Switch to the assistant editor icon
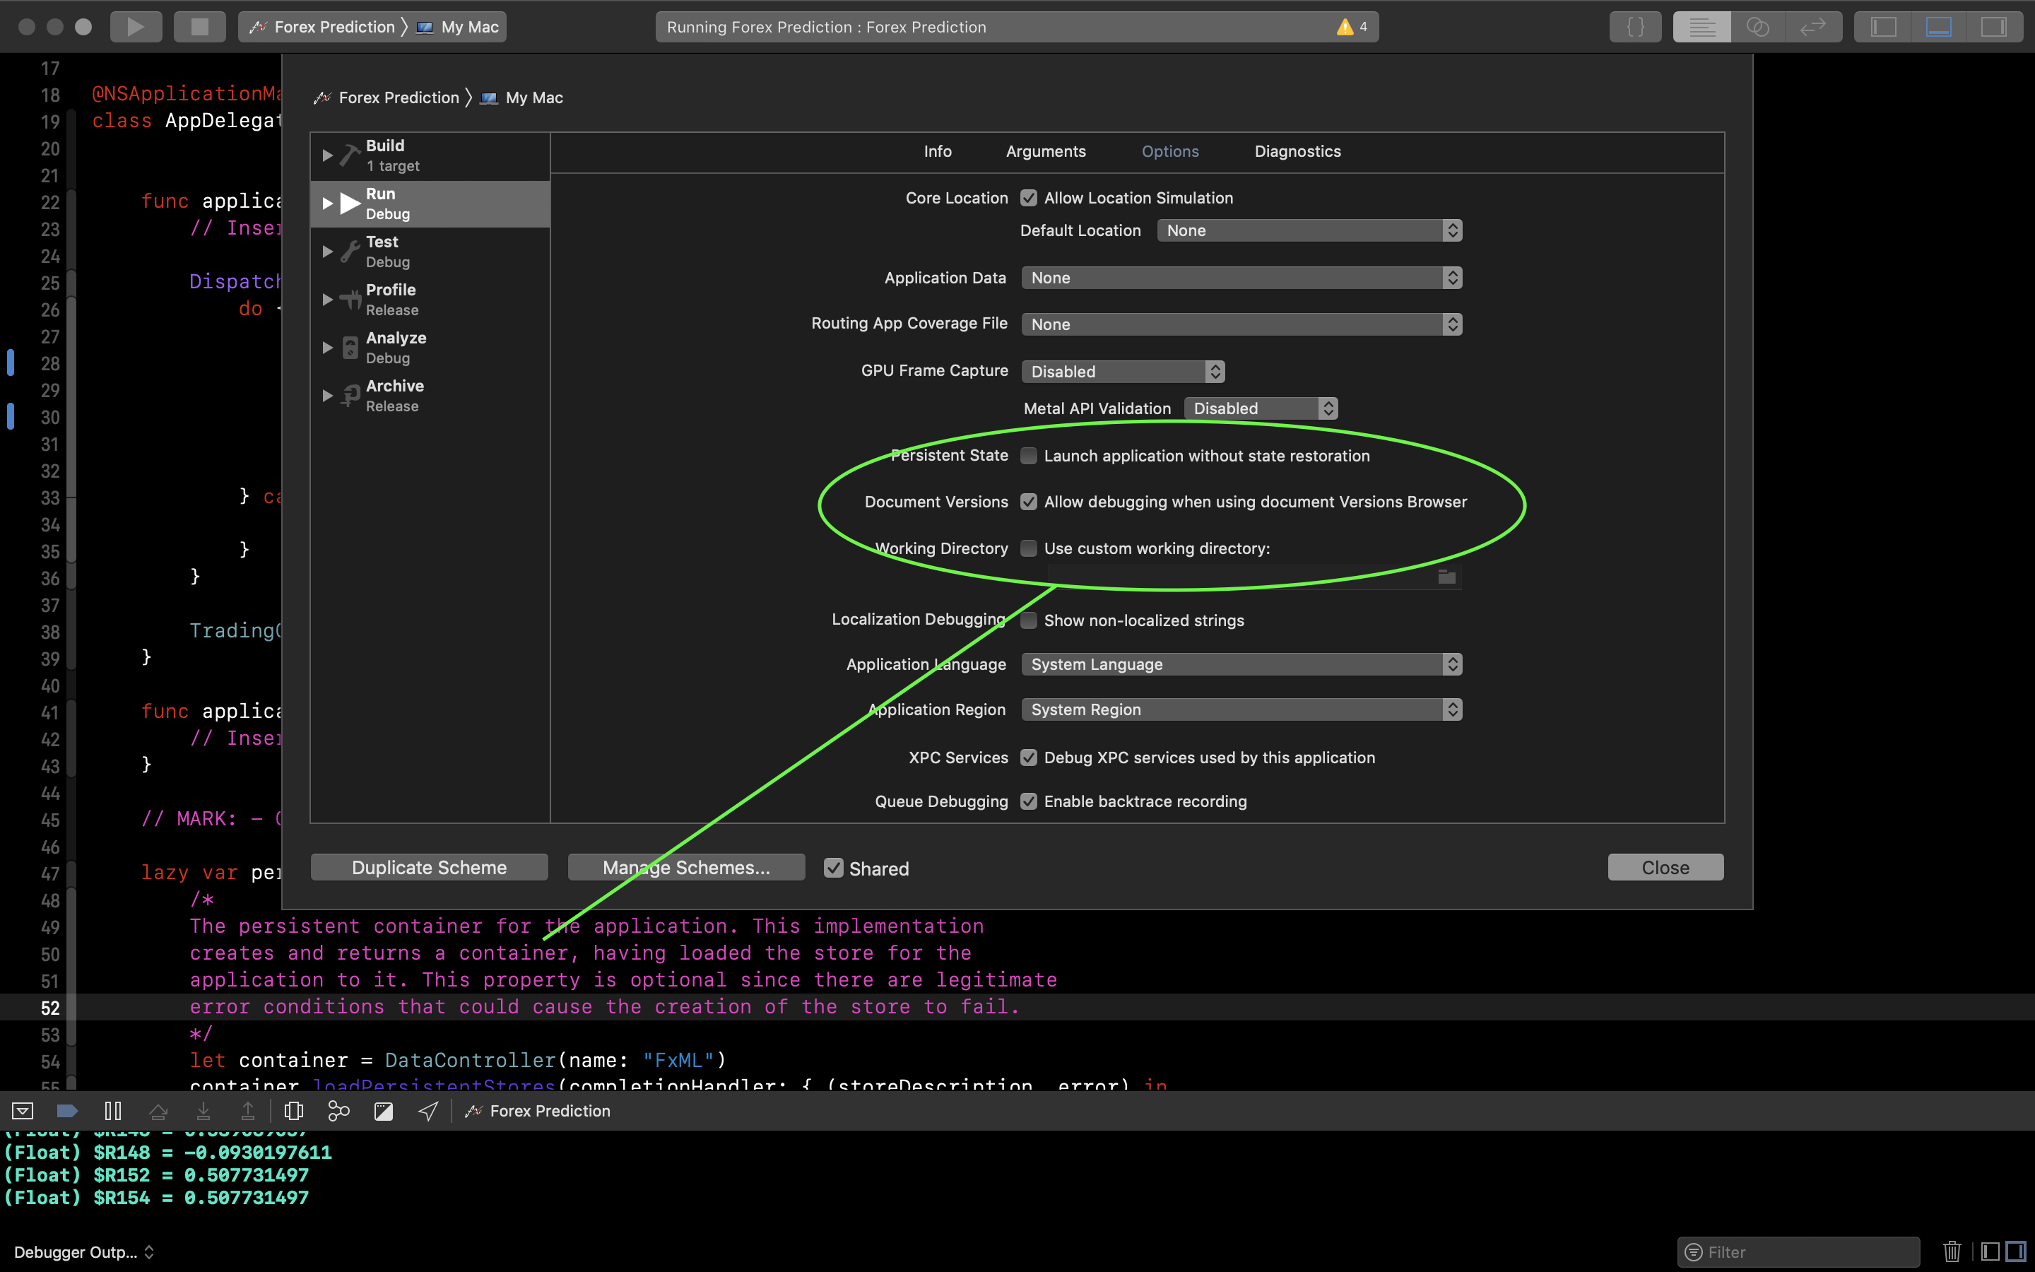 point(1757,27)
